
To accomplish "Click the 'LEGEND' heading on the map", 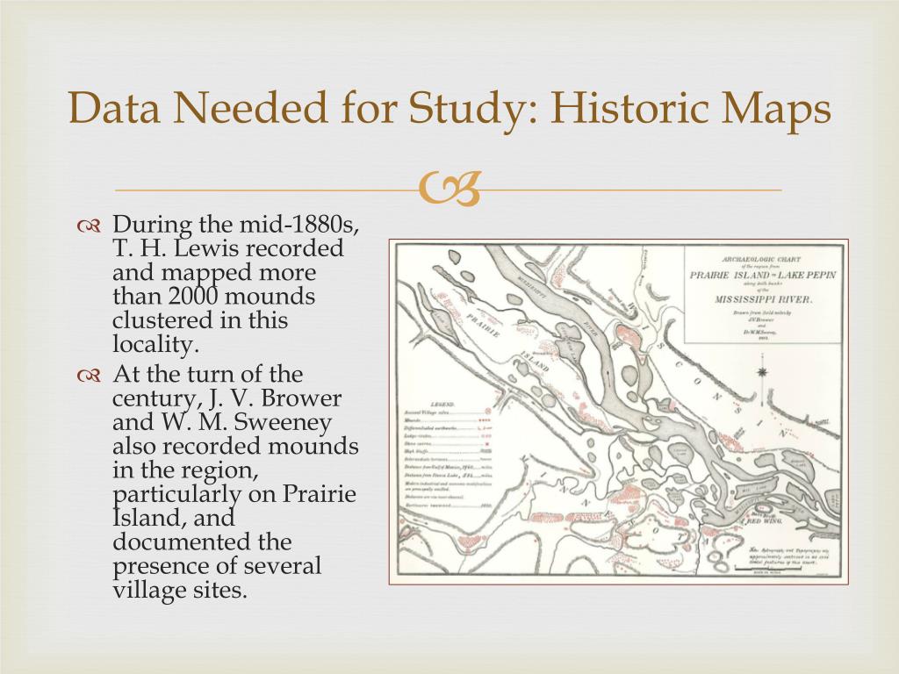I will tap(442, 404).
